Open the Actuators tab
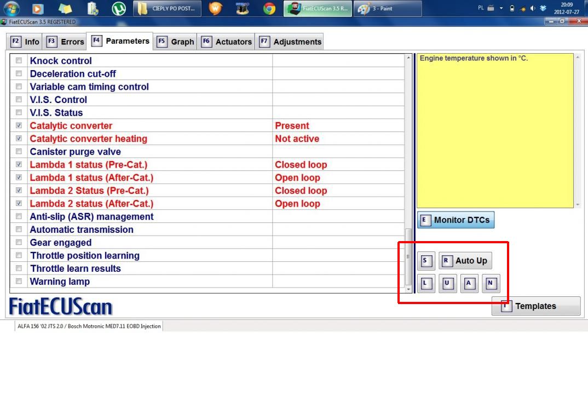The height and width of the screenshot is (412, 588). click(x=227, y=42)
